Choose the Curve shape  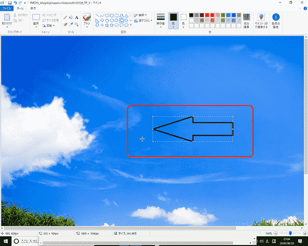[x=102, y=15]
